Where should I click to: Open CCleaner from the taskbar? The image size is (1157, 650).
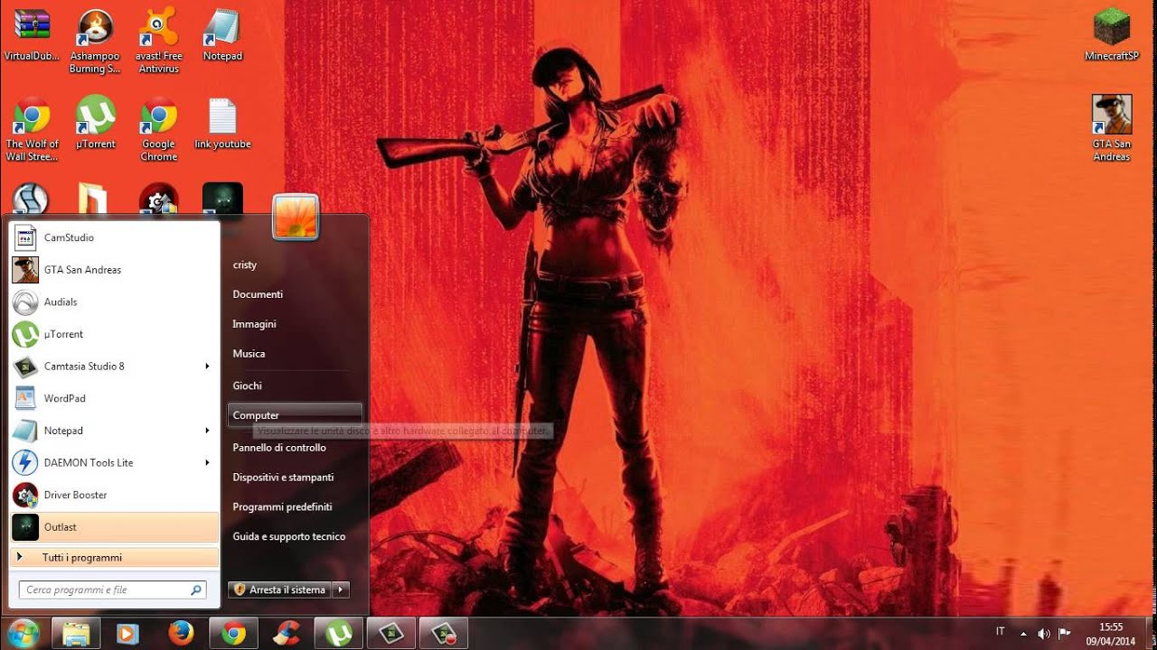click(x=287, y=634)
